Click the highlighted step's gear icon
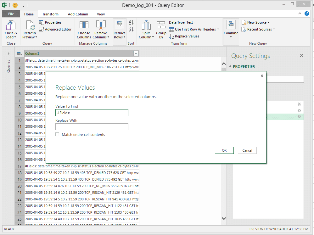The image size is (314, 235). coord(300,117)
